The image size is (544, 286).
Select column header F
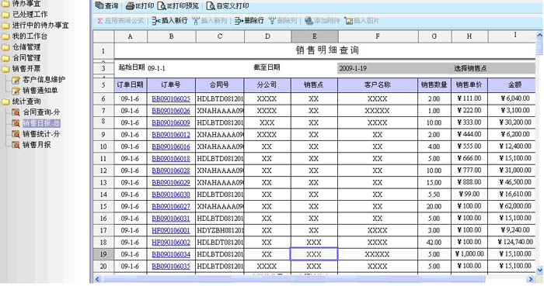[x=378, y=36]
